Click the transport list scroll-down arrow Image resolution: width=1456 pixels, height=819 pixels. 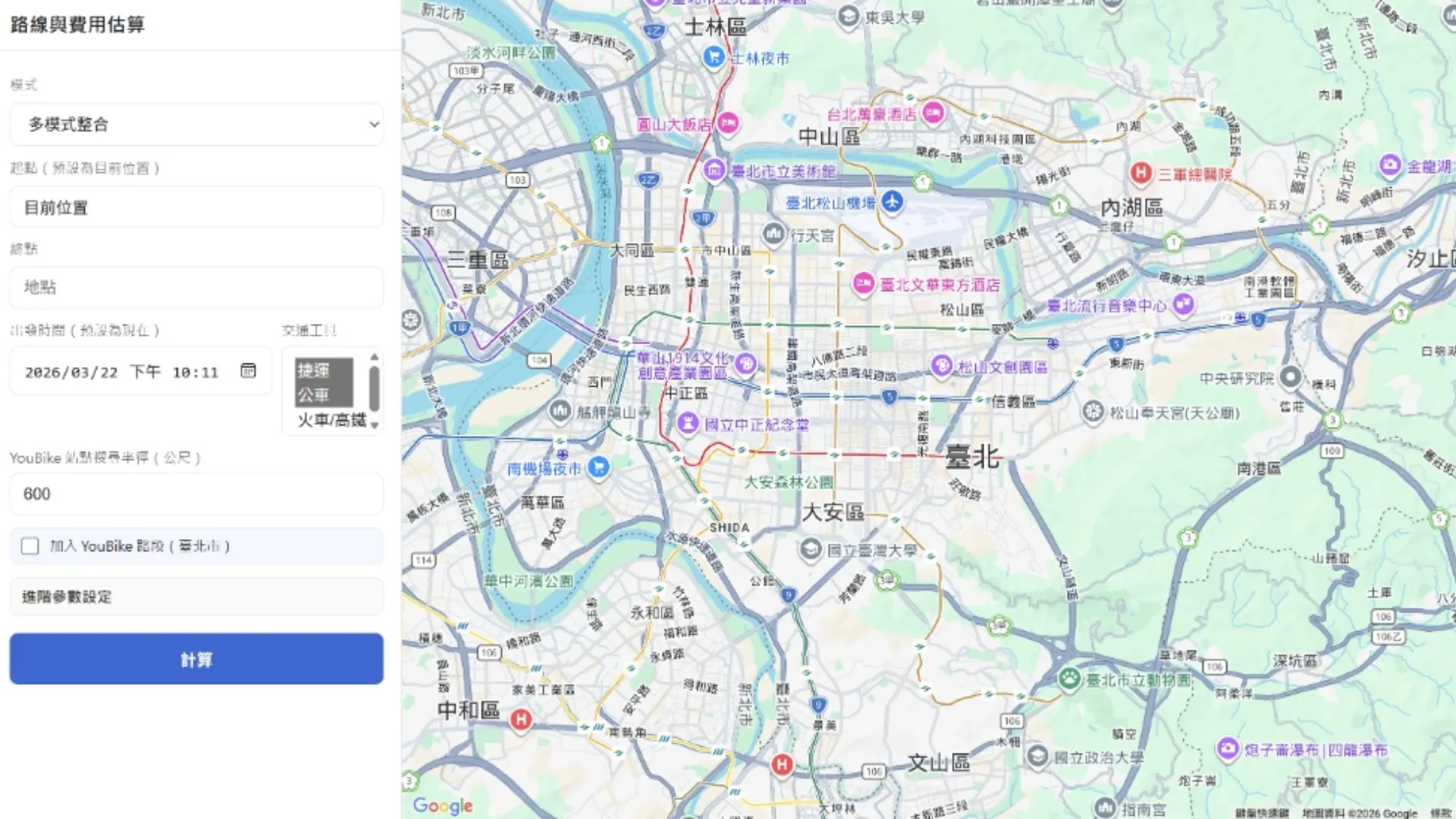(375, 425)
